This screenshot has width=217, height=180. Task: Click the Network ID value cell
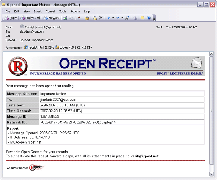(122, 122)
